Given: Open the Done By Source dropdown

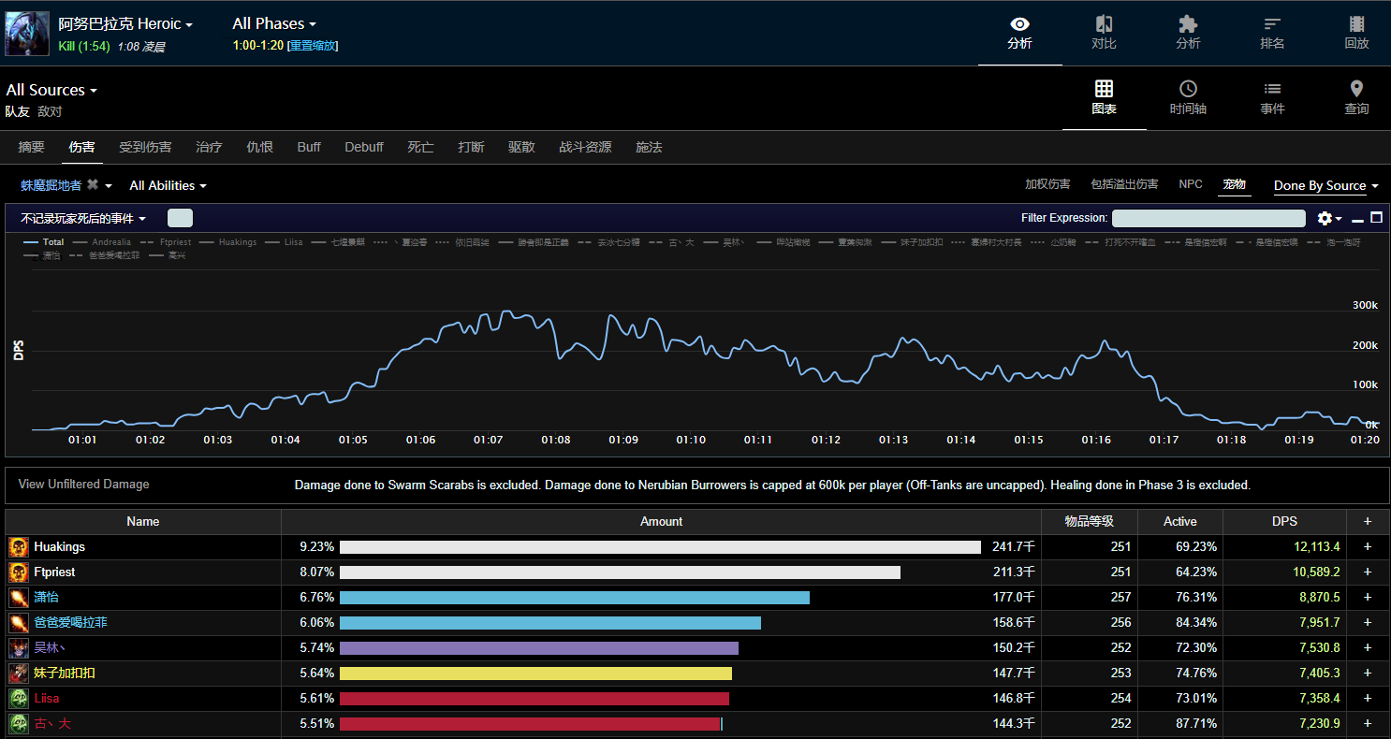Looking at the screenshot, I should [1325, 185].
